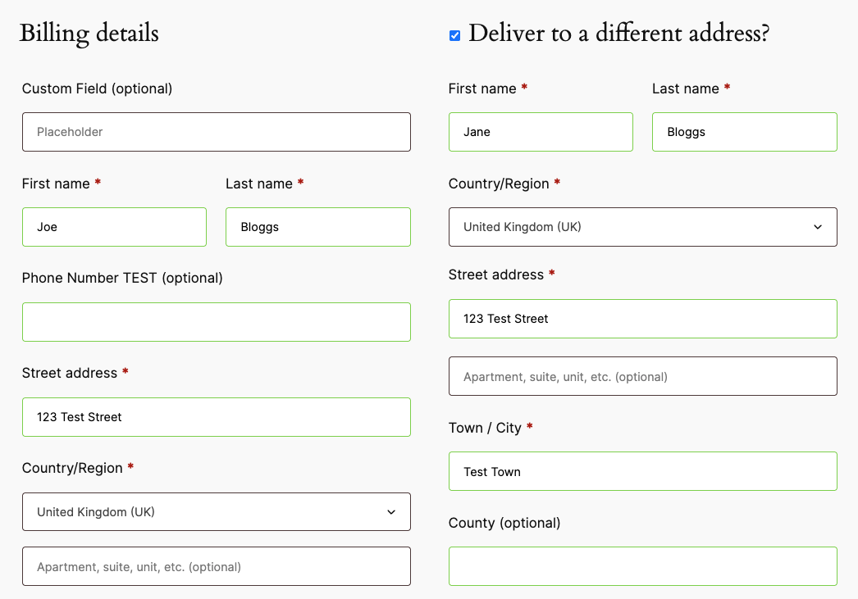Click the Phone Number TEST label

(x=122, y=278)
